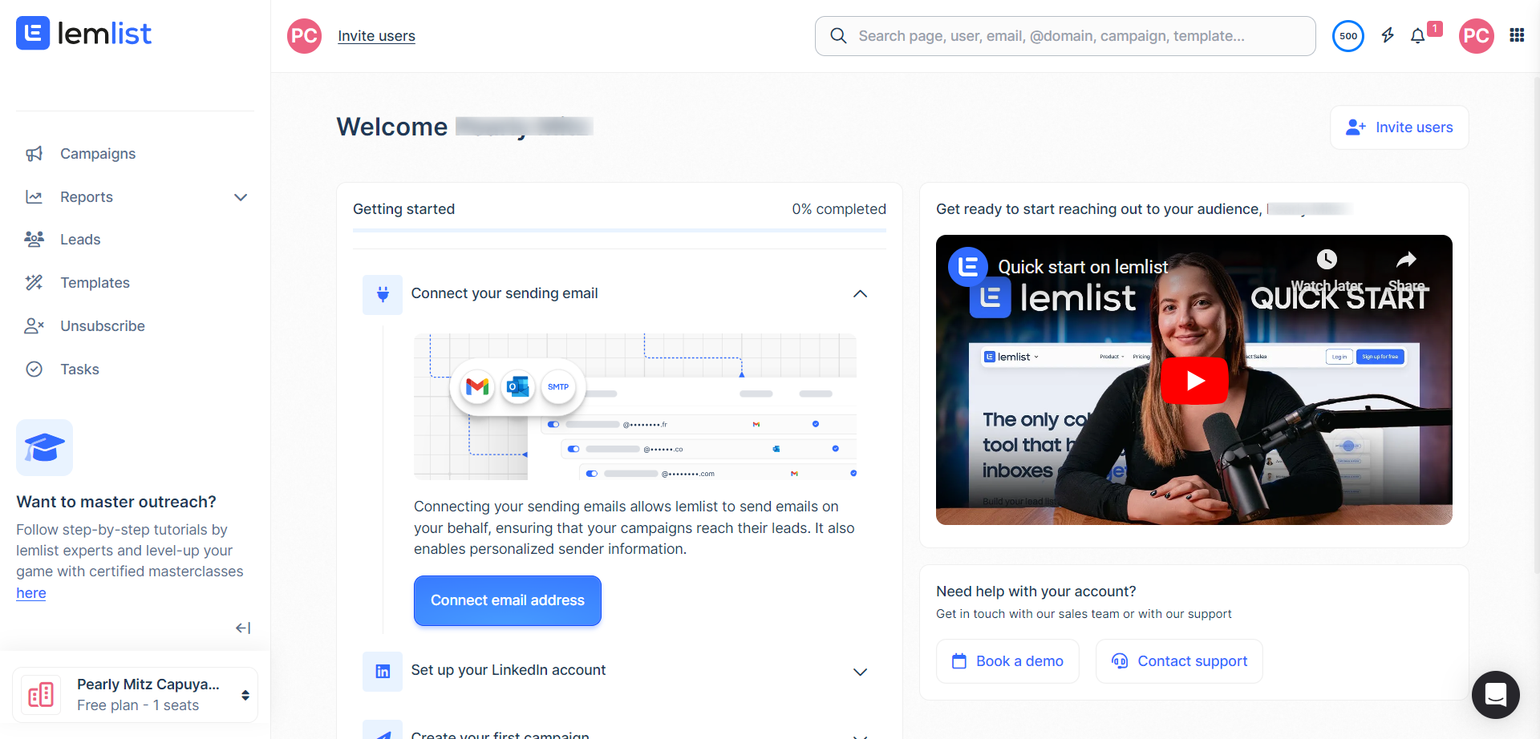Open Templates page
Image resolution: width=1540 pixels, height=739 pixels.
click(95, 283)
